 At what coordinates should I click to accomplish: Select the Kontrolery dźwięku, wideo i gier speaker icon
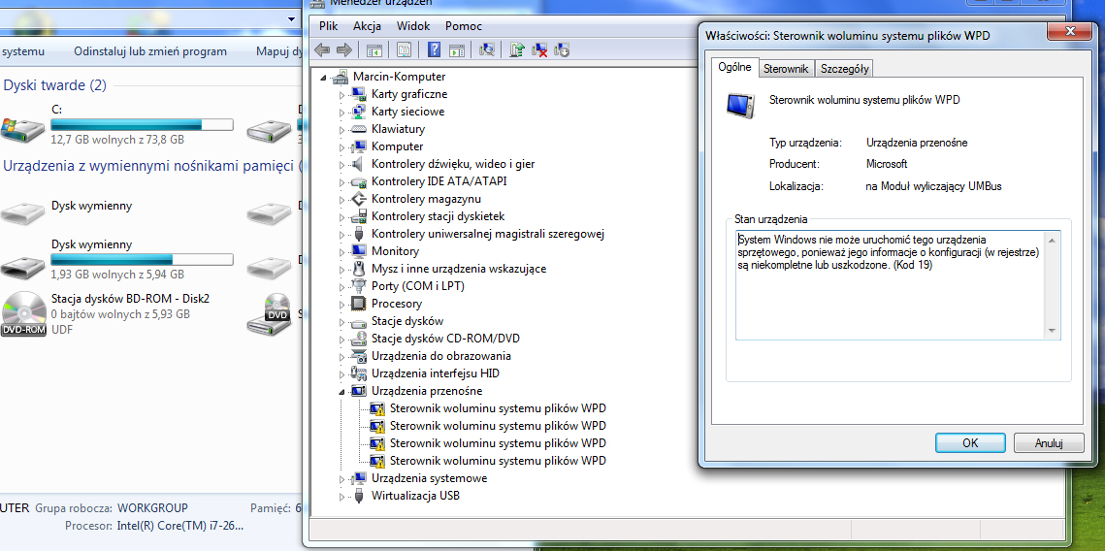tap(359, 164)
